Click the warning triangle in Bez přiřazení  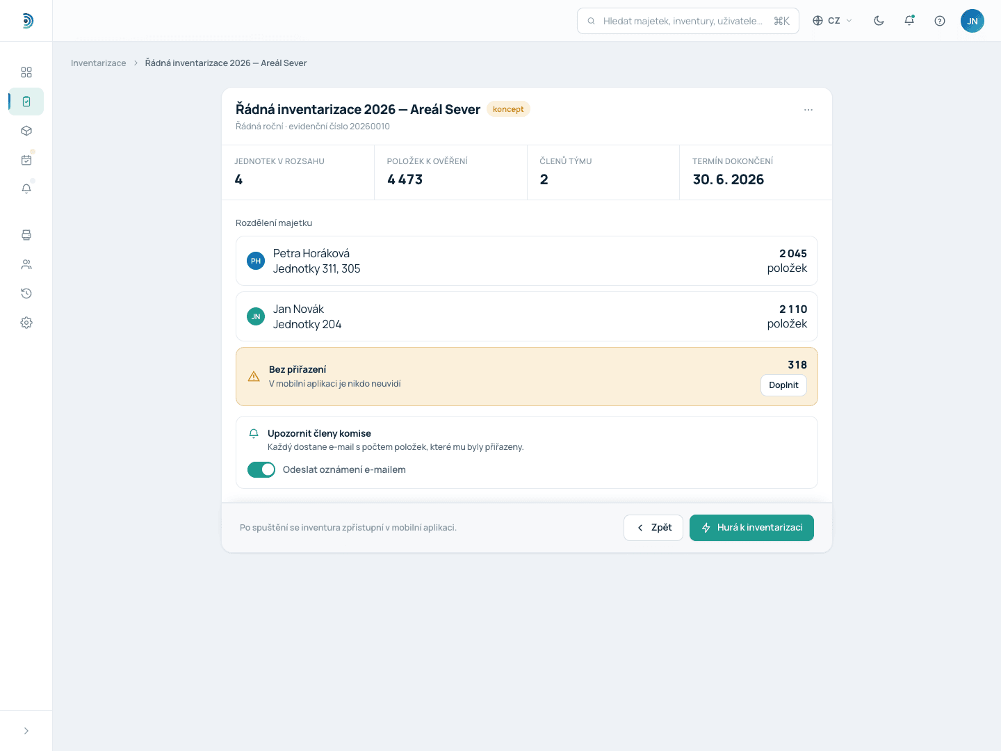tap(254, 377)
